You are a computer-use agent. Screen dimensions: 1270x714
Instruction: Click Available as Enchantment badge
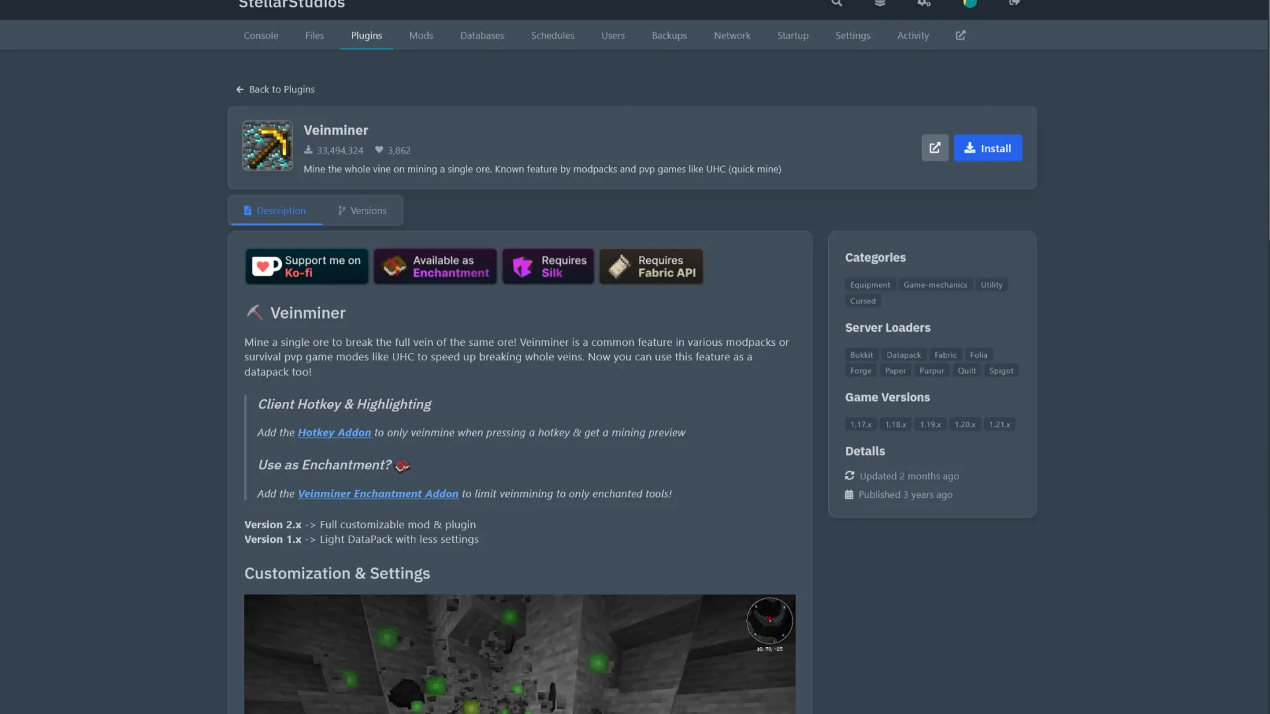pos(435,266)
